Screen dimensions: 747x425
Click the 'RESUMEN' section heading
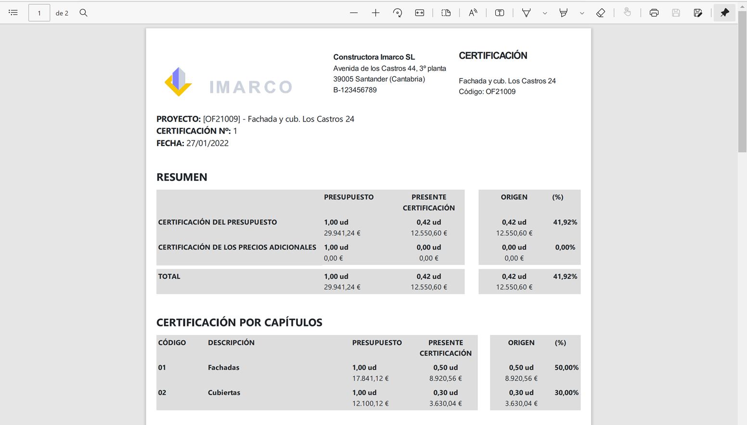pyautogui.click(x=182, y=177)
